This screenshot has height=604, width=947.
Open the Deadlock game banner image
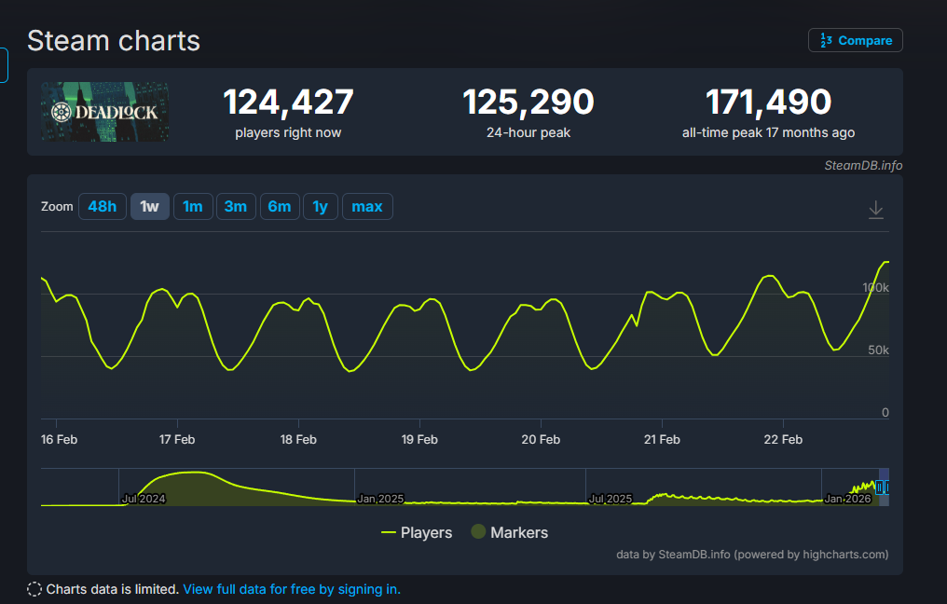104,112
